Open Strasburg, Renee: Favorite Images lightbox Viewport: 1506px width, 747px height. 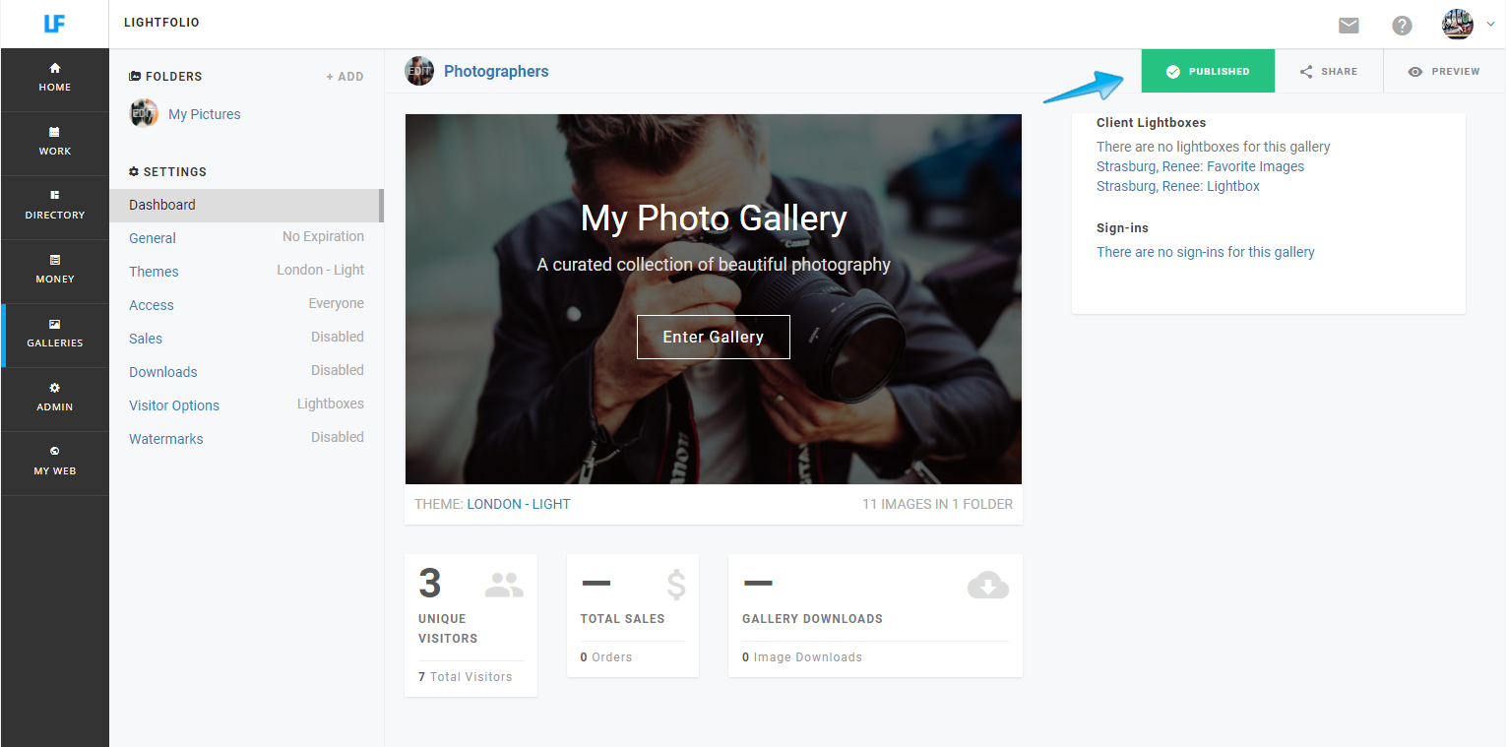click(x=1200, y=166)
